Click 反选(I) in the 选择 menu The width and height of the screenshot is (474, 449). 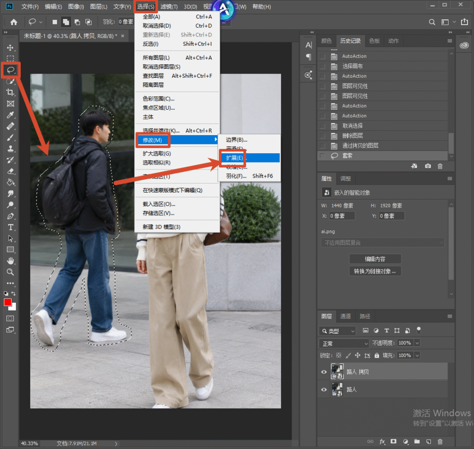click(177, 44)
